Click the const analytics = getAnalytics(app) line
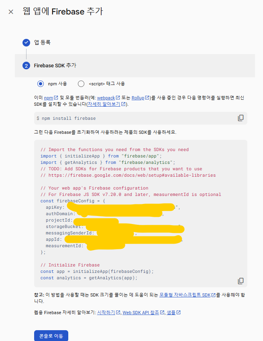 89,278
